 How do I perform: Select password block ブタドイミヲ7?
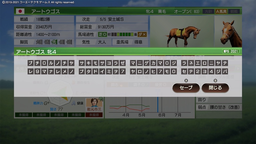point(102,71)
